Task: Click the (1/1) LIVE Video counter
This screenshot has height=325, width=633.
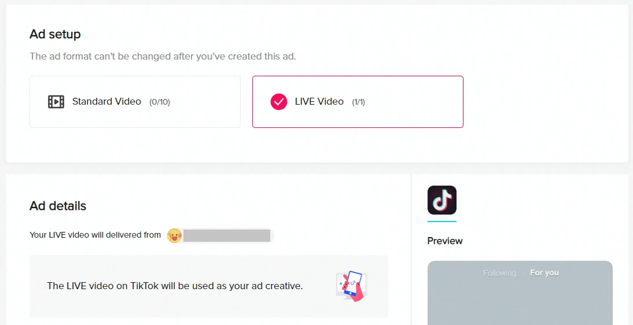Action: tap(359, 102)
